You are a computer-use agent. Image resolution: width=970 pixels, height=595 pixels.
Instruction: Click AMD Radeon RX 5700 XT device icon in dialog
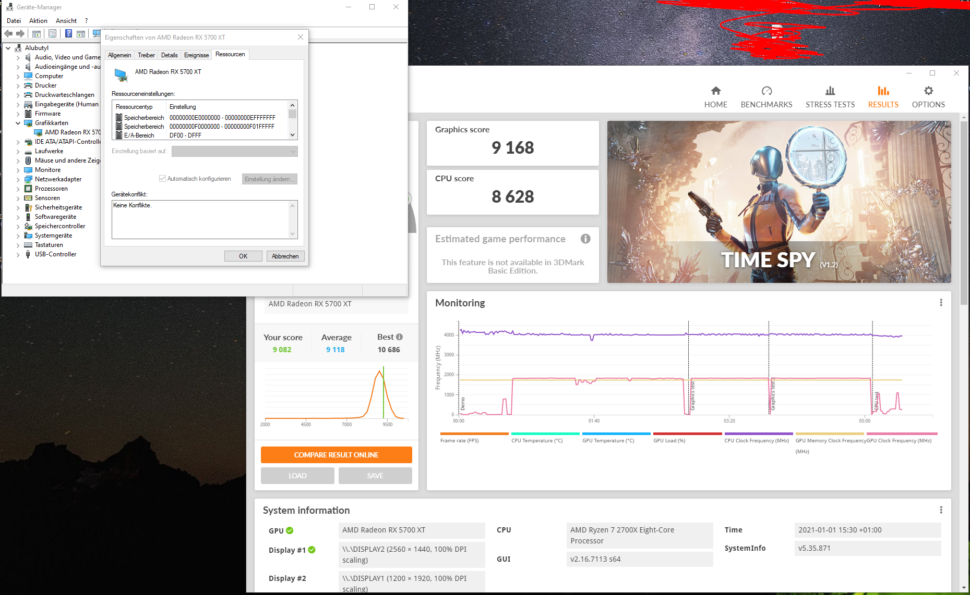121,75
